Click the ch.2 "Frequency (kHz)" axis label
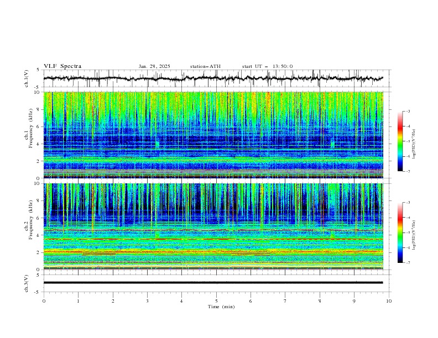The image size is (438, 338). (x=31, y=220)
